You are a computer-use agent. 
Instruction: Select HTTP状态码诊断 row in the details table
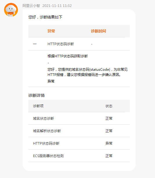click(x=79, y=143)
